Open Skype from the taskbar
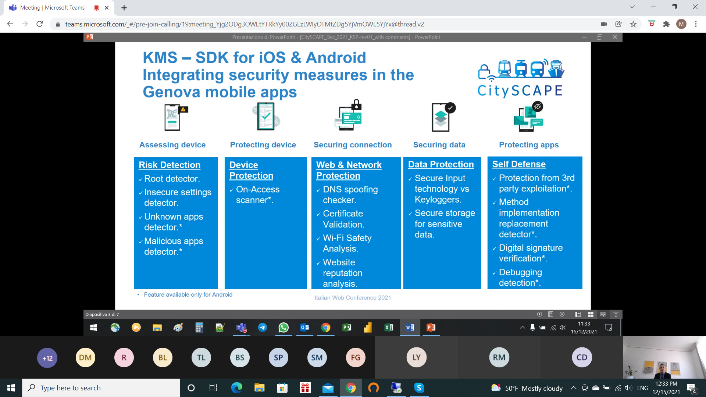 tap(419, 388)
